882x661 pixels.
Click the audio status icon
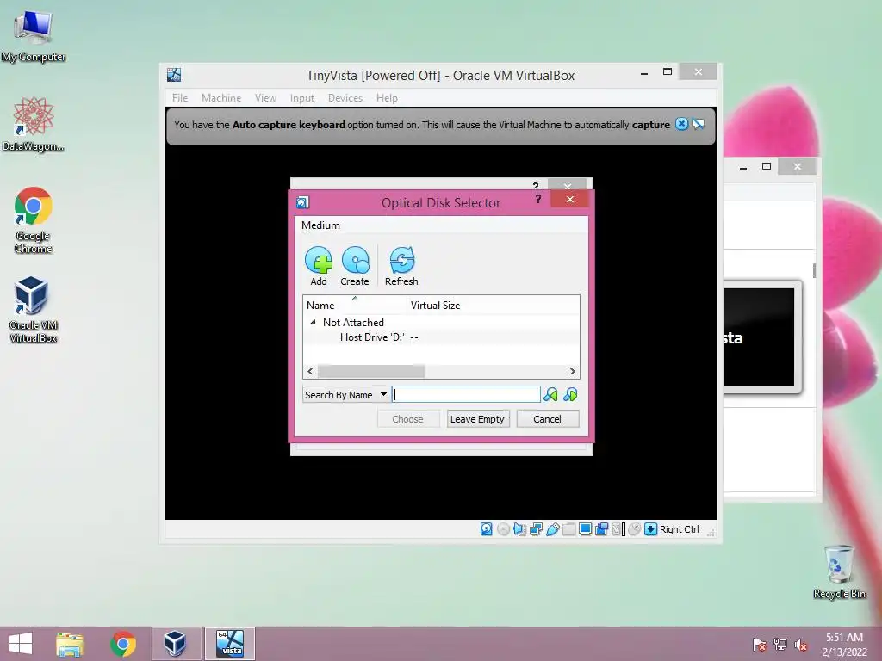tap(519, 529)
